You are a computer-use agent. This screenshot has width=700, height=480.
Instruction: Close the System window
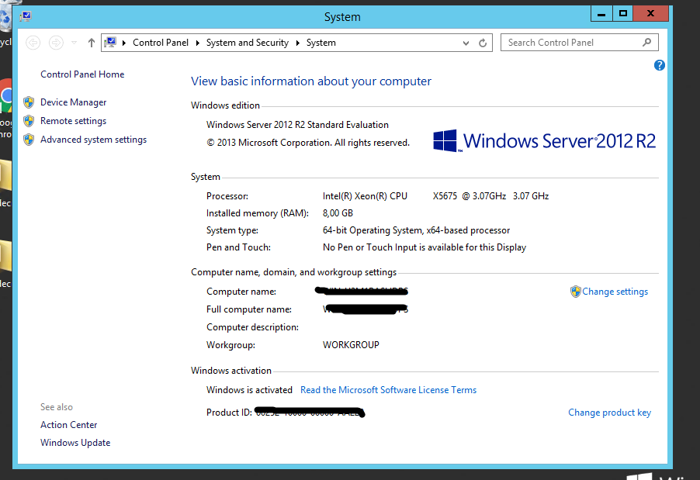coord(651,14)
